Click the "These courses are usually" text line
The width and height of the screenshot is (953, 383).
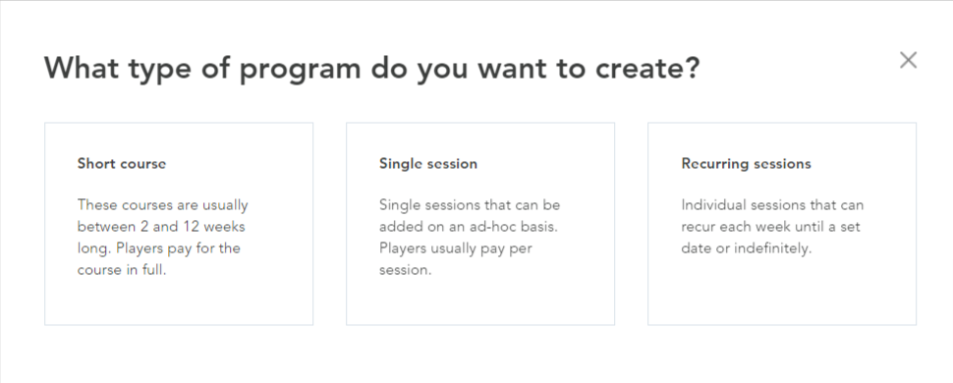pyautogui.click(x=162, y=205)
